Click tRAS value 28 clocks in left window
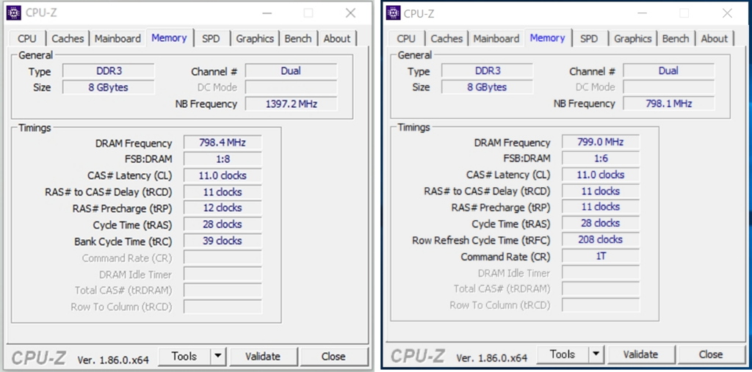This screenshot has width=752, height=372. coord(223,225)
